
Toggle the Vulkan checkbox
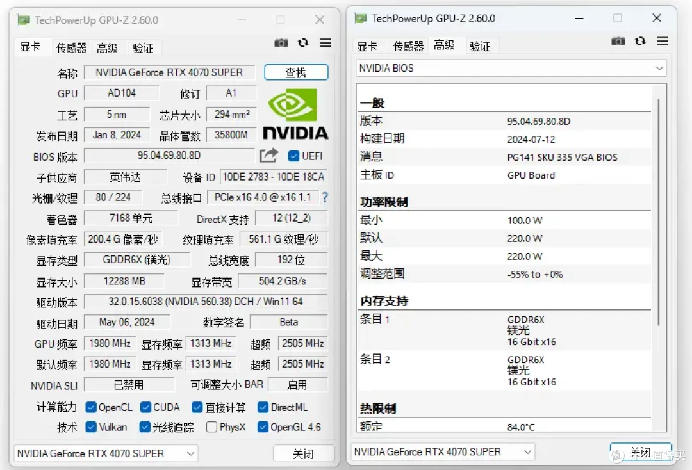click(x=91, y=427)
